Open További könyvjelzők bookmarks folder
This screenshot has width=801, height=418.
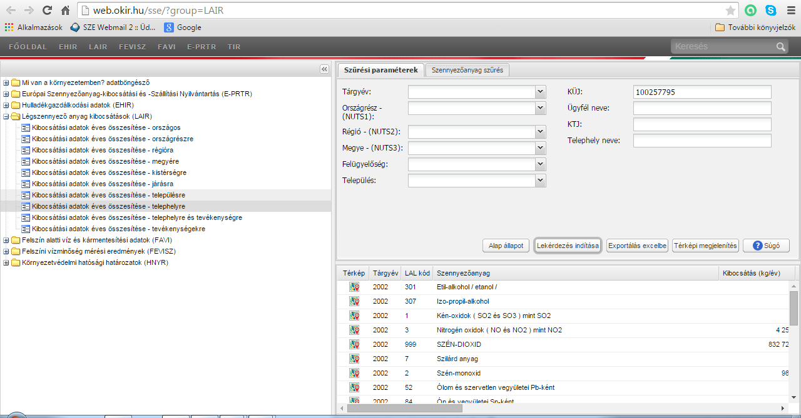[755, 27]
